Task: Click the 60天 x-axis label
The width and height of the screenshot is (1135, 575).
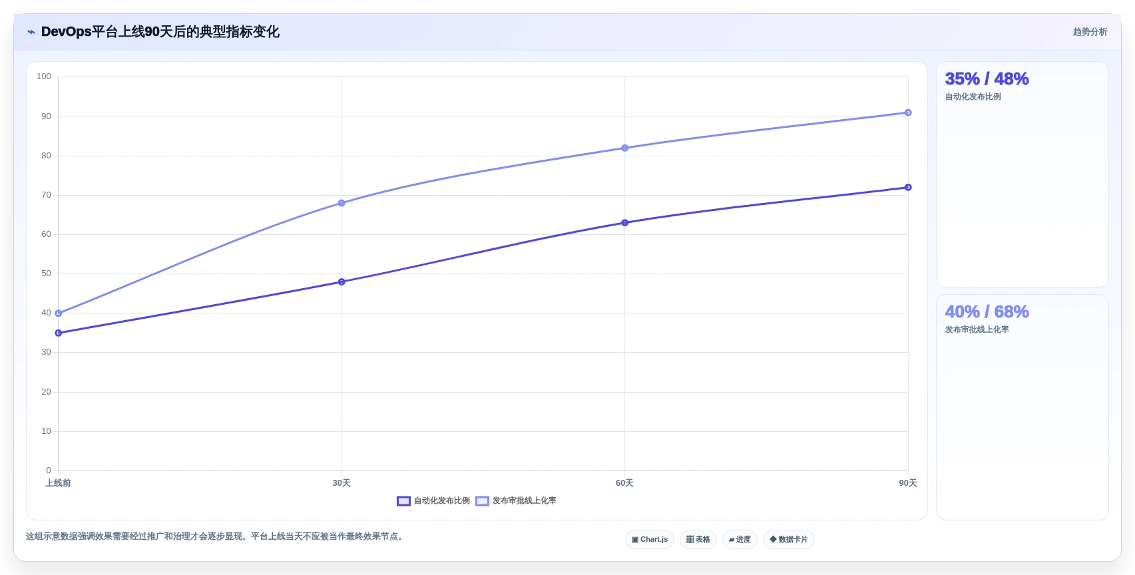Action: (x=624, y=483)
